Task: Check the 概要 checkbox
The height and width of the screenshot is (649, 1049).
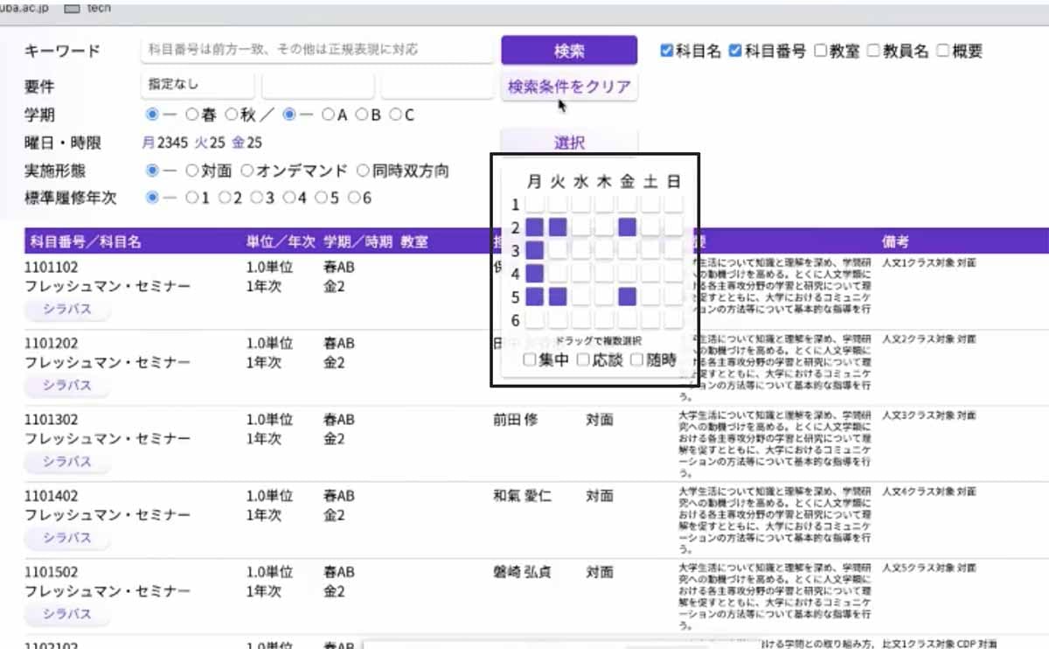Action: click(942, 51)
